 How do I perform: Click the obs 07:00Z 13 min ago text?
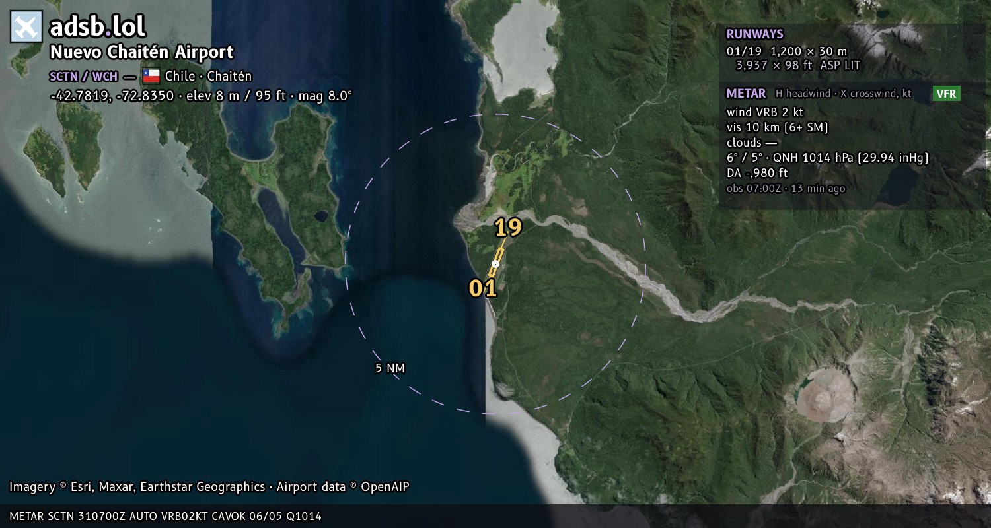(786, 189)
